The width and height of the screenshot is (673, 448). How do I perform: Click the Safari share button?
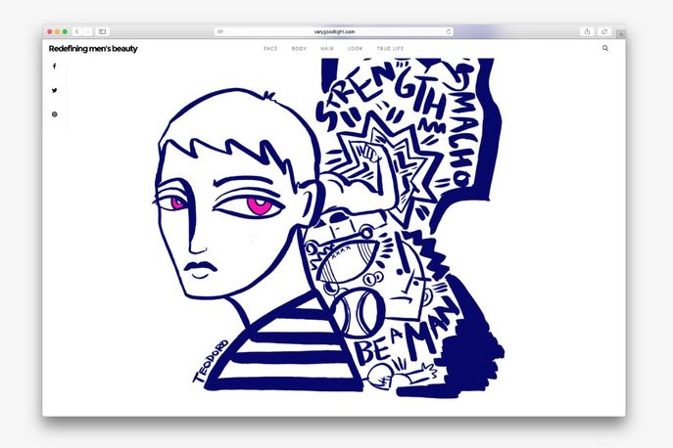[587, 31]
